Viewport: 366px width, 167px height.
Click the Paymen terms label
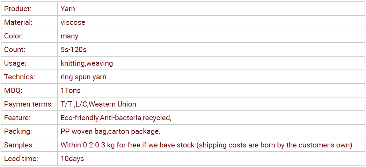(29, 104)
